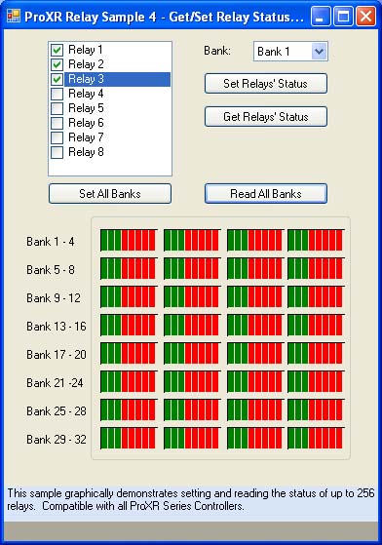Minimize the ProXR Relay Sample window
The width and height of the screenshot is (382, 545).
(x=321, y=16)
